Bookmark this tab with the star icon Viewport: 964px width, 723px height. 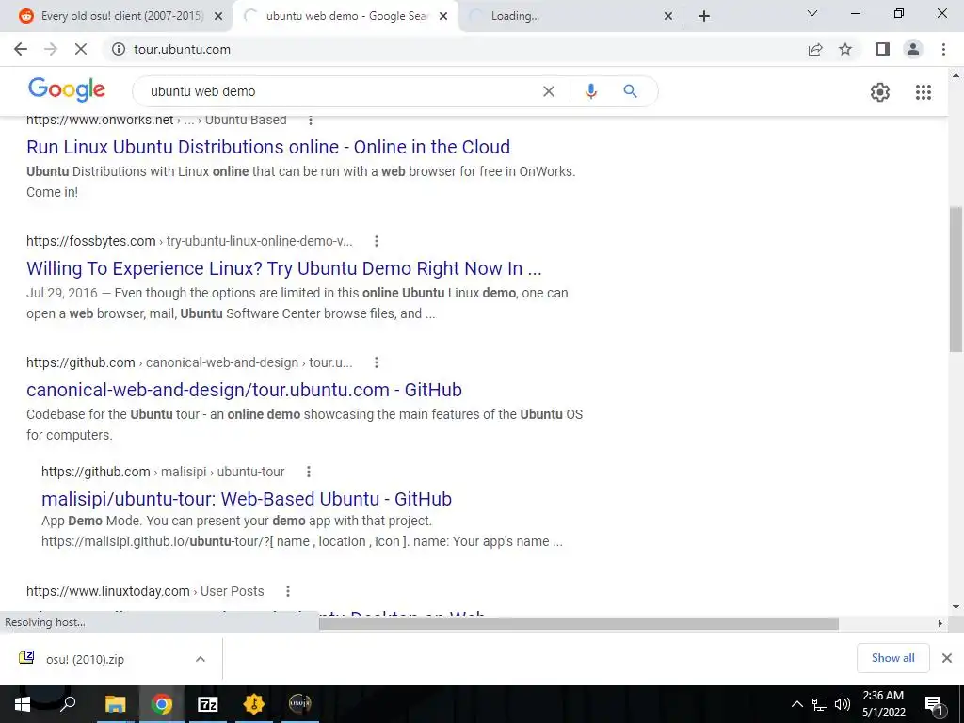click(x=845, y=49)
